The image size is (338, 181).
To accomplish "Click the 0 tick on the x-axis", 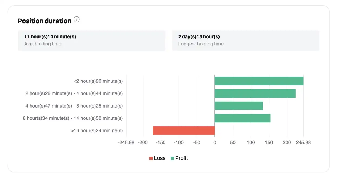I will tap(215, 143).
